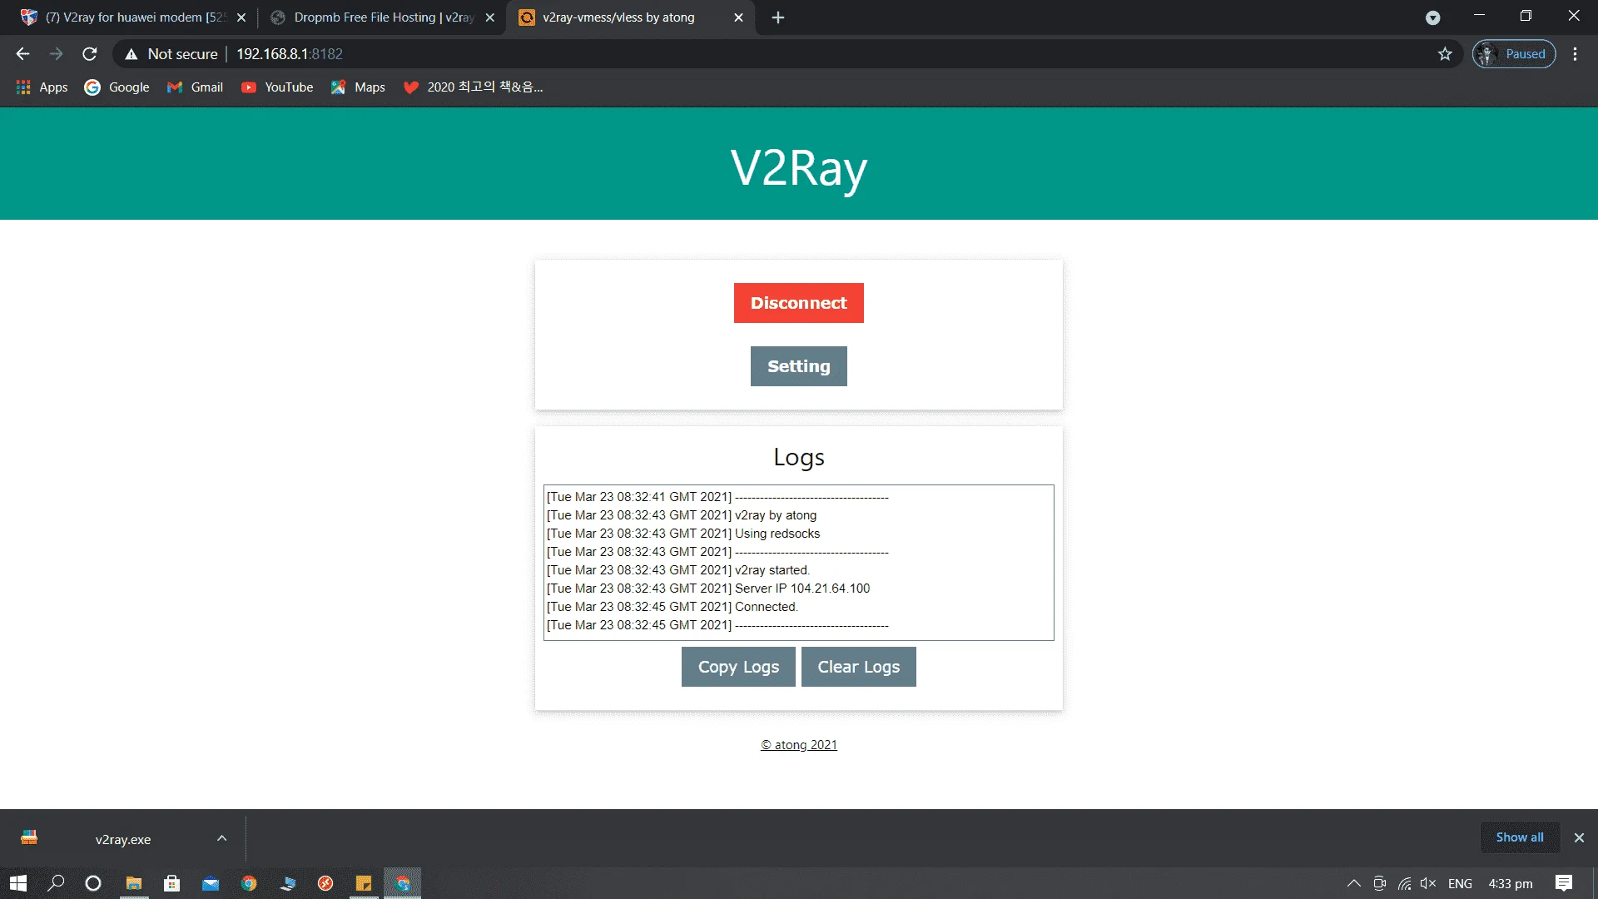The height and width of the screenshot is (899, 1598).
Task: Open the 2020 bookmark with heart icon
Action: [473, 87]
